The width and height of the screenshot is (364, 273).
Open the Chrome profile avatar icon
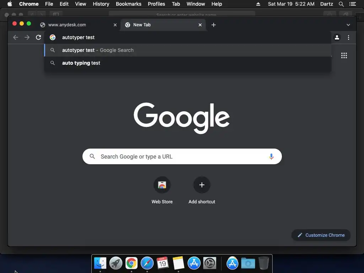click(337, 37)
